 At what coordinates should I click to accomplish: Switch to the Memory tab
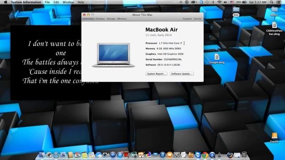pos(122,19)
